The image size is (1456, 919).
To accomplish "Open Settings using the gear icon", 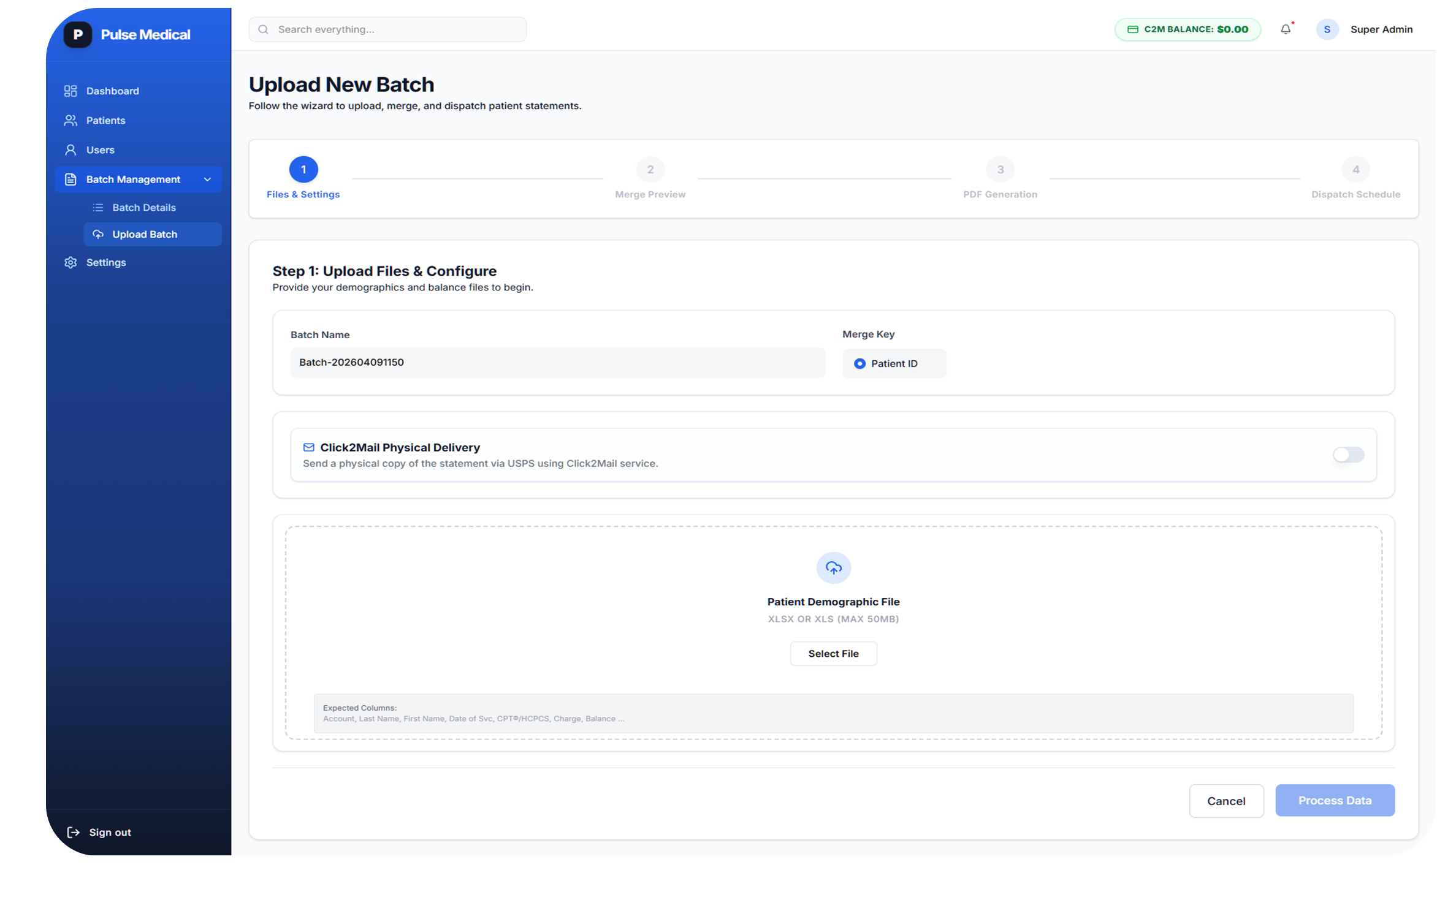I will pos(70,262).
